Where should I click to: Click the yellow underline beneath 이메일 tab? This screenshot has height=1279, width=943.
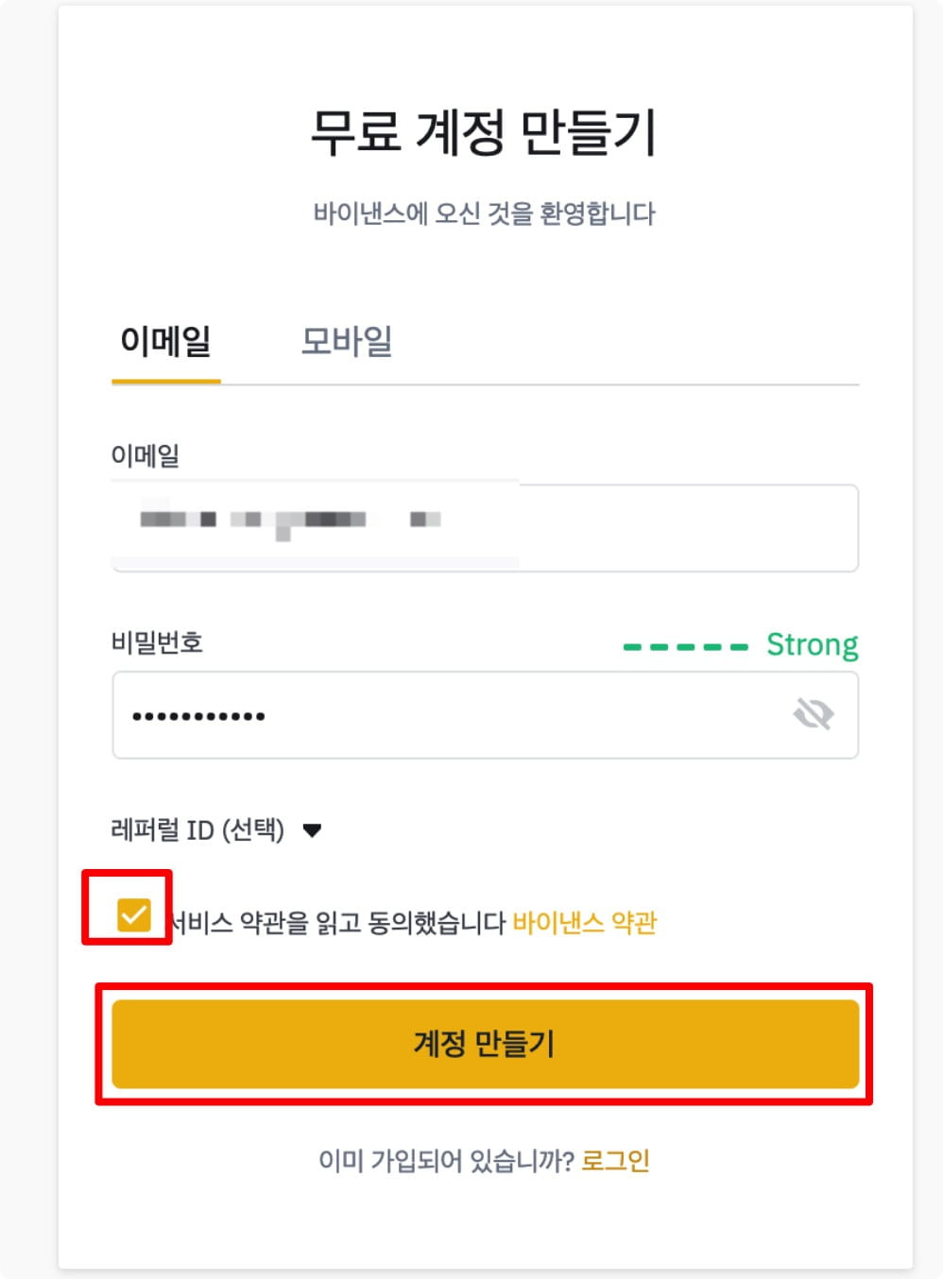[166, 381]
